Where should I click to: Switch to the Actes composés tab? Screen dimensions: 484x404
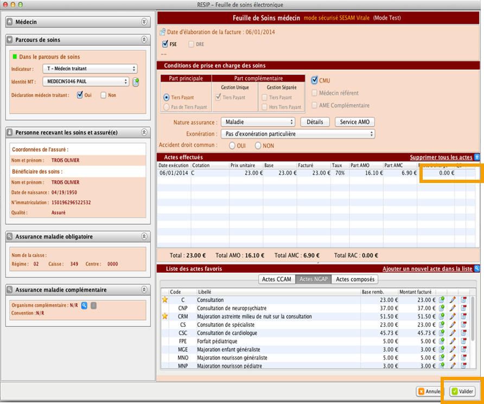[355, 279]
